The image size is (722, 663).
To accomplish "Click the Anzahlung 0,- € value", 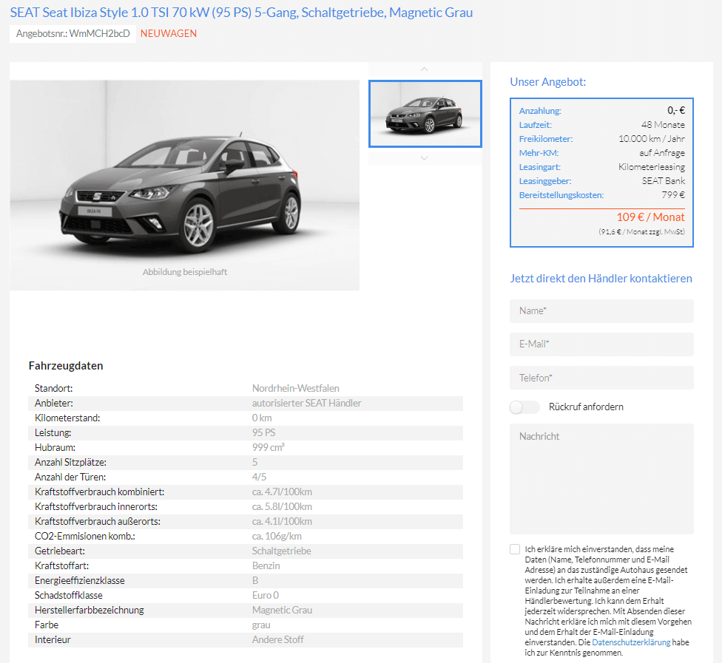I will pos(676,110).
